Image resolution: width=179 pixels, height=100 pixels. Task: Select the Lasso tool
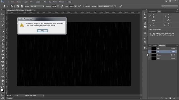click(3, 21)
